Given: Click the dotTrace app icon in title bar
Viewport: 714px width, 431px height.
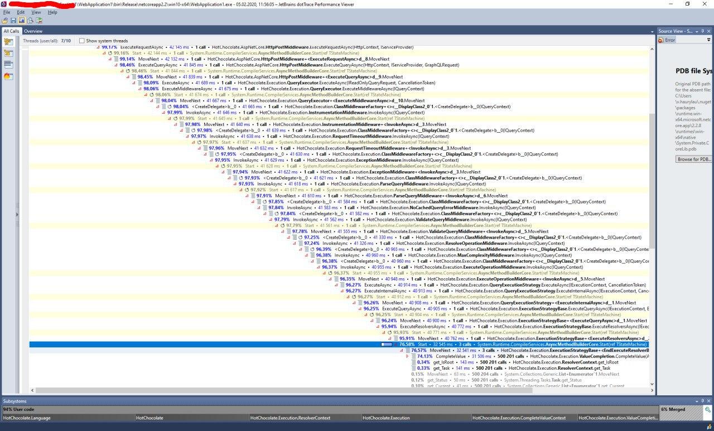Looking at the screenshot, I should (4, 4).
